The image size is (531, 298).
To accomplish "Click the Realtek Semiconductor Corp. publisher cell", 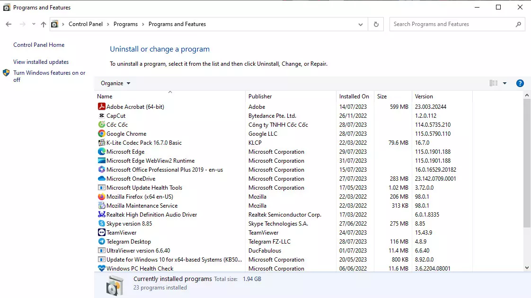I will tap(285, 215).
